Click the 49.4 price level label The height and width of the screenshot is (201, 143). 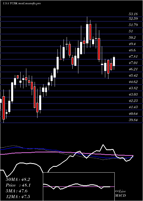coord(132,44)
